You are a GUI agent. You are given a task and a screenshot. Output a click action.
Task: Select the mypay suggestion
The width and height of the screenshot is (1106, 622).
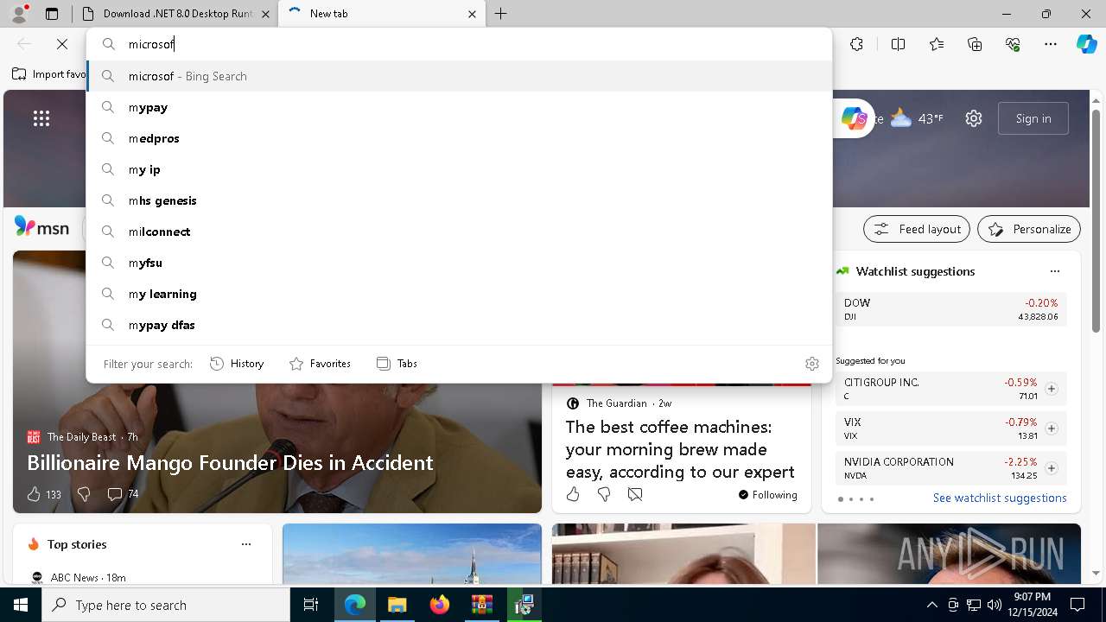point(459,107)
